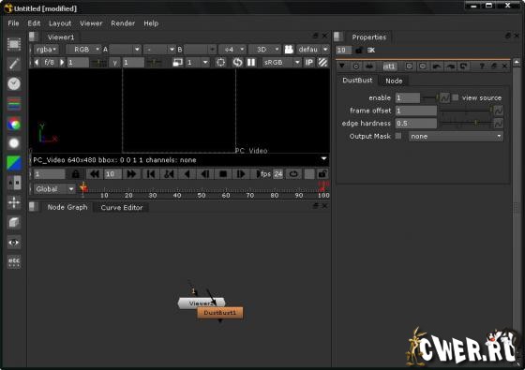The image size is (525, 370).
Task: Toggle the pause viewer update button
Action: (251, 62)
